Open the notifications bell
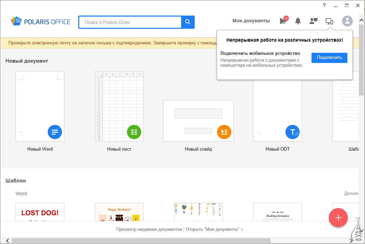This screenshot has width=365, height=244. pos(298,21)
